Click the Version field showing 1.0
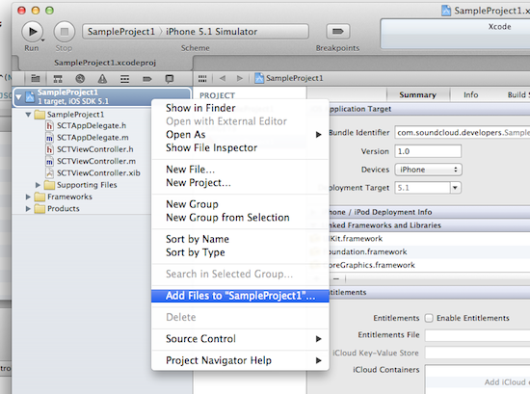This screenshot has width=530, height=394. (x=428, y=151)
